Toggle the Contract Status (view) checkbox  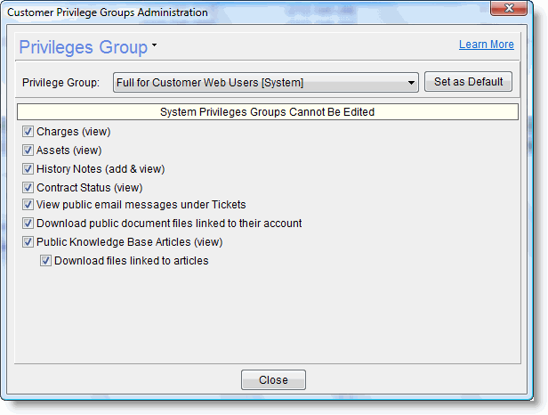28,188
